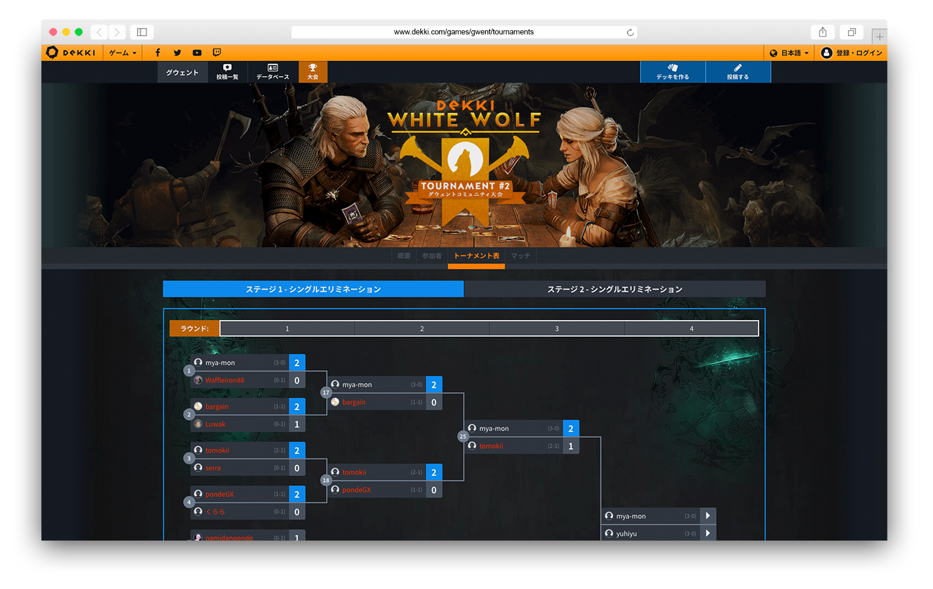
Task: Click the Dekki logo in the header
Action: 71,52
